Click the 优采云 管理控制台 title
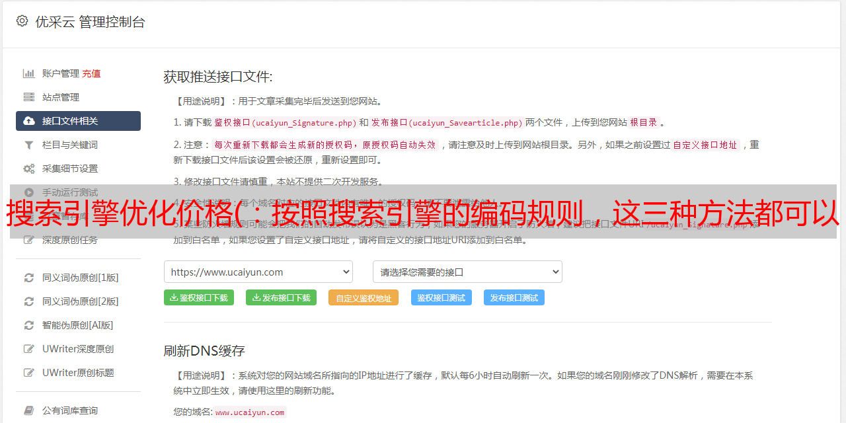Image resolution: width=846 pixels, height=423 pixels. point(90,22)
